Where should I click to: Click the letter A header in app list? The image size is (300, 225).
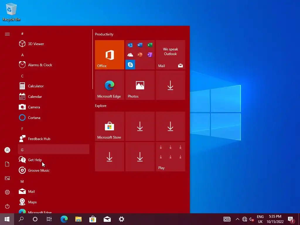pos(54,55)
